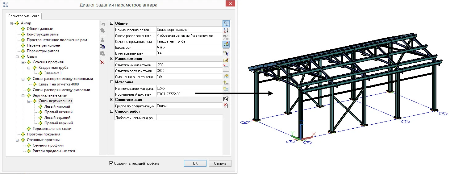
Task: Click the highlighted pencil edit properties icon
Action: tap(226, 44)
